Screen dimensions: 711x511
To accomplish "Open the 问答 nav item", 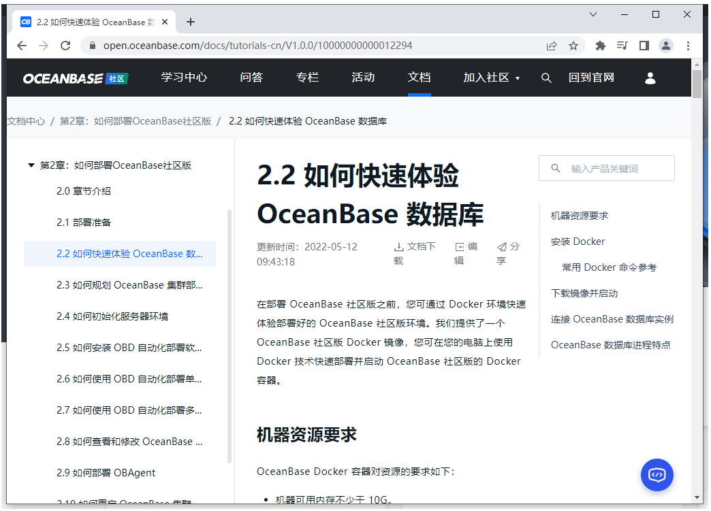I will pos(251,78).
